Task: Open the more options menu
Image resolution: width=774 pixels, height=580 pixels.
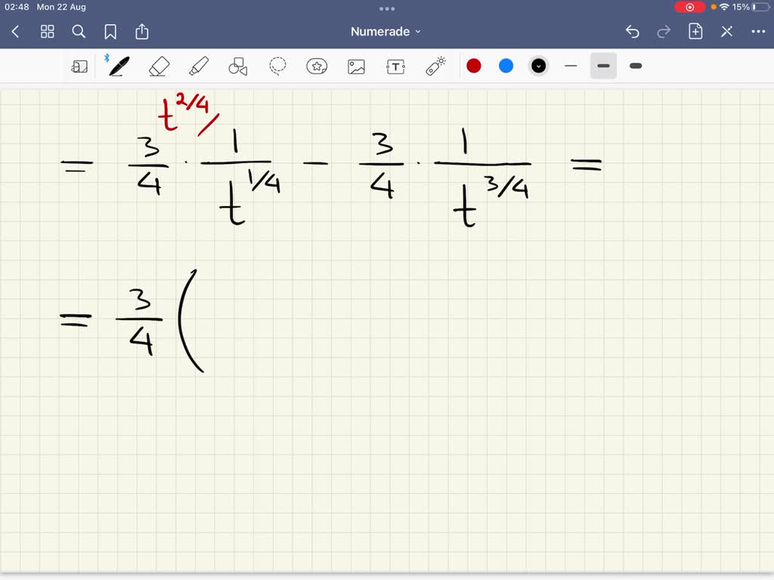Action: 759,31
